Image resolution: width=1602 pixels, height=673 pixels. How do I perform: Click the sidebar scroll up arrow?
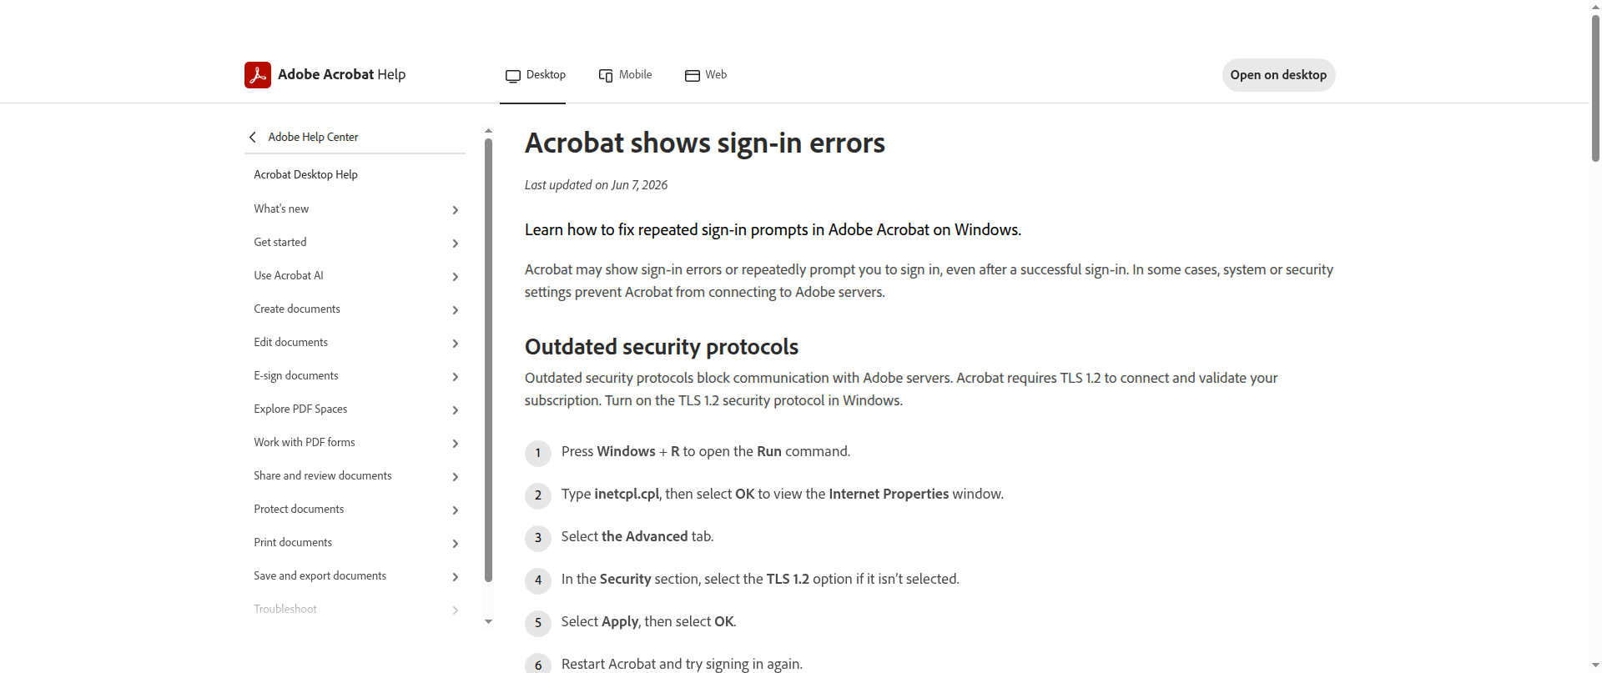[489, 131]
